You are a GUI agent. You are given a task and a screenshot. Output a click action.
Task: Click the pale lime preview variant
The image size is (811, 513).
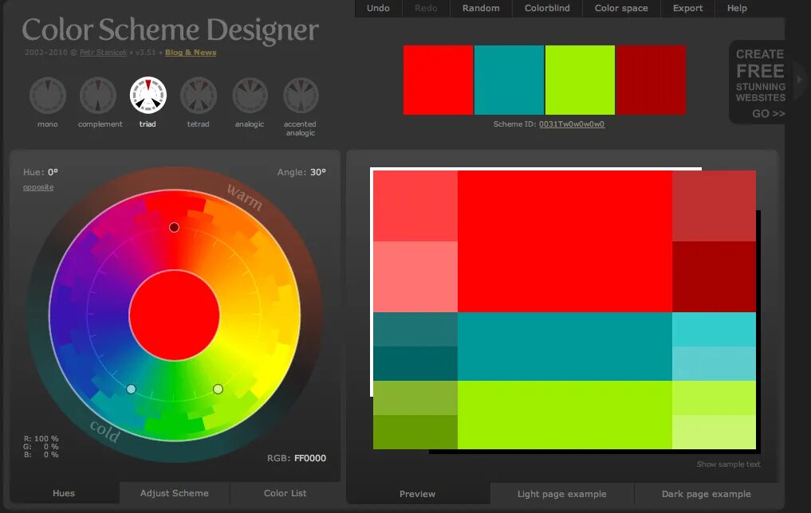[x=714, y=432]
